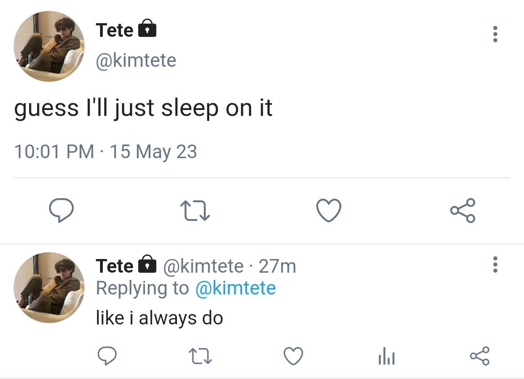Open the Tete display name on main tweet
The width and height of the screenshot is (524, 379).
[x=114, y=30]
